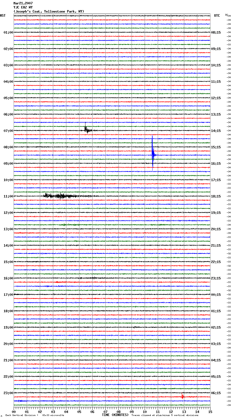
Task: Select the 12:00 MST row label
Action: pos(8,213)
